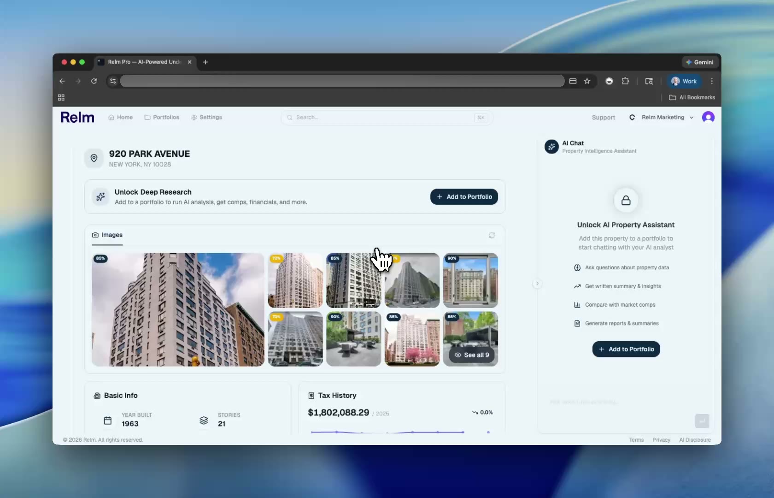Open the Chrome three-dot menu
This screenshot has height=498, width=774.
click(712, 81)
